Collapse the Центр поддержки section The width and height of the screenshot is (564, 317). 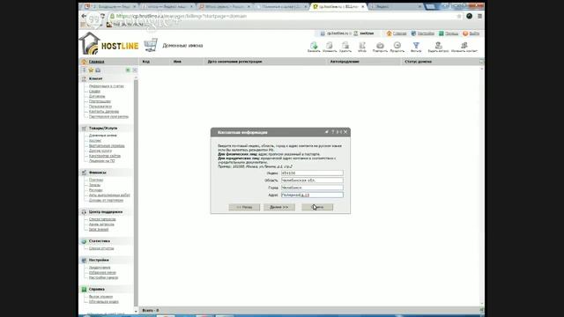tap(106, 212)
